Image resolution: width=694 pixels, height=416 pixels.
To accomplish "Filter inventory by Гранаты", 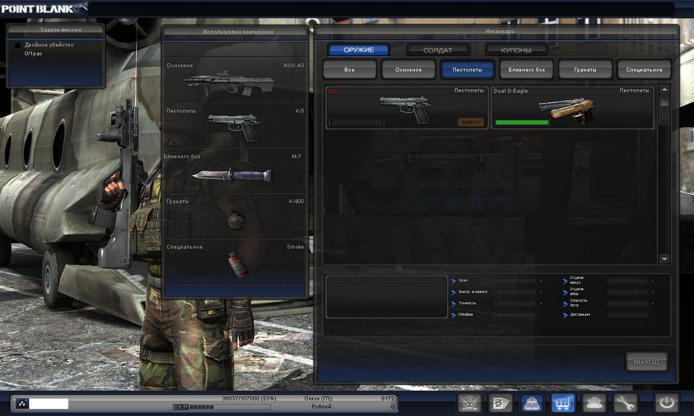I will tap(585, 70).
